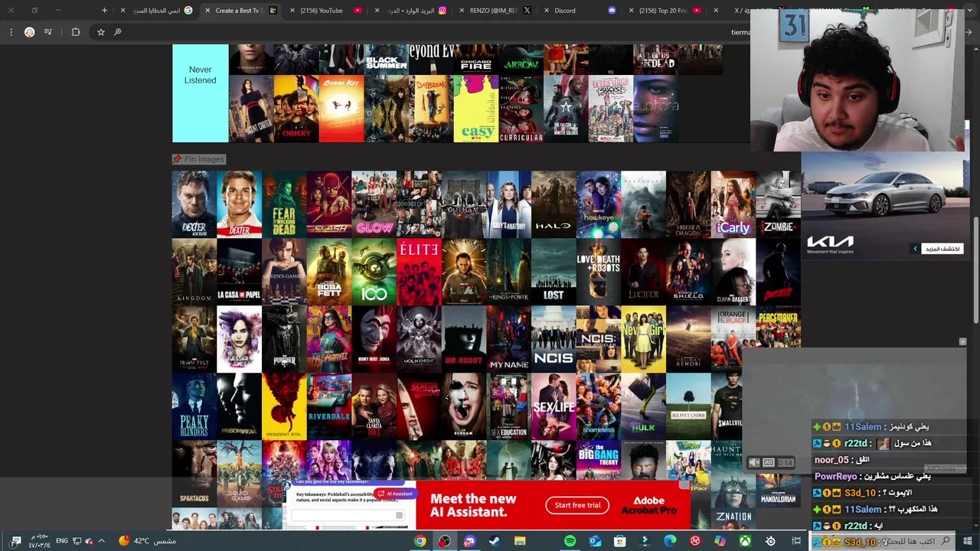This screenshot has height=551, width=980.
Task: Open Microsoft Edge from the taskbar
Action: pos(670,541)
